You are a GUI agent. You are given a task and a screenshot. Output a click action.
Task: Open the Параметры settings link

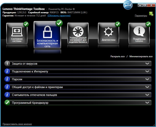(x=141, y=16)
